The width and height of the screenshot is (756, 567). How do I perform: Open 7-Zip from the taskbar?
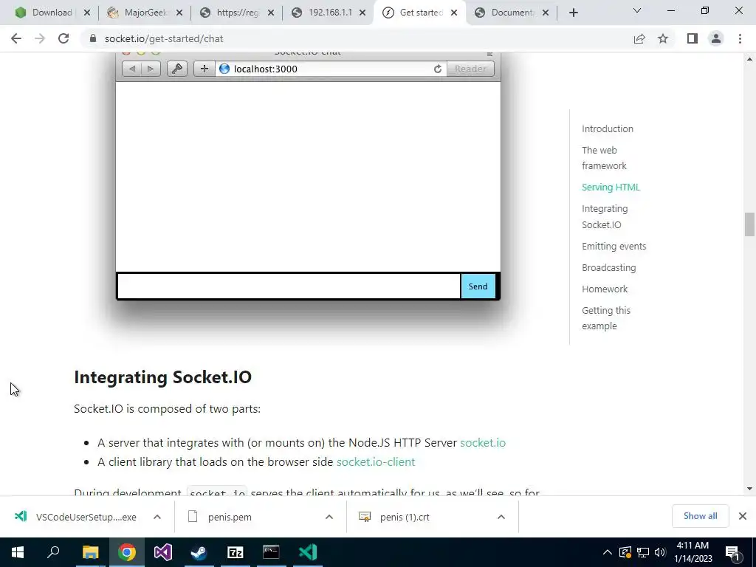[x=235, y=552]
